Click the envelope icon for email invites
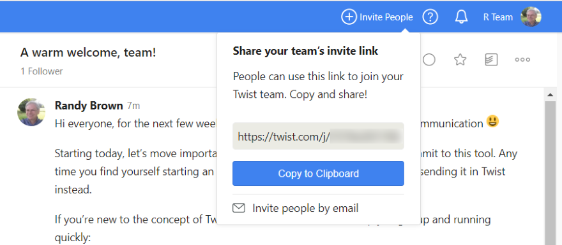The image size is (562, 245). (239, 208)
